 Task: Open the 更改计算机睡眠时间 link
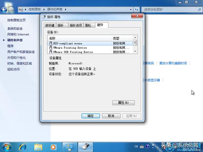(173, 63)
